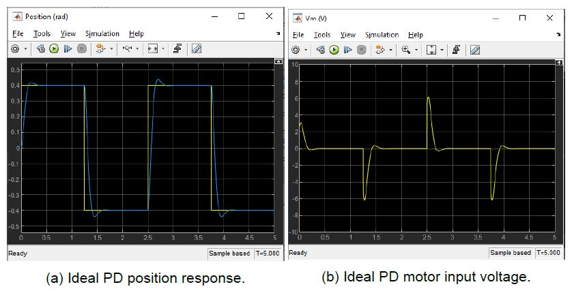This screenshot has height=291, width=572.
Task: Click the Zoom tool in Vm scope
Action: point(406,50)
